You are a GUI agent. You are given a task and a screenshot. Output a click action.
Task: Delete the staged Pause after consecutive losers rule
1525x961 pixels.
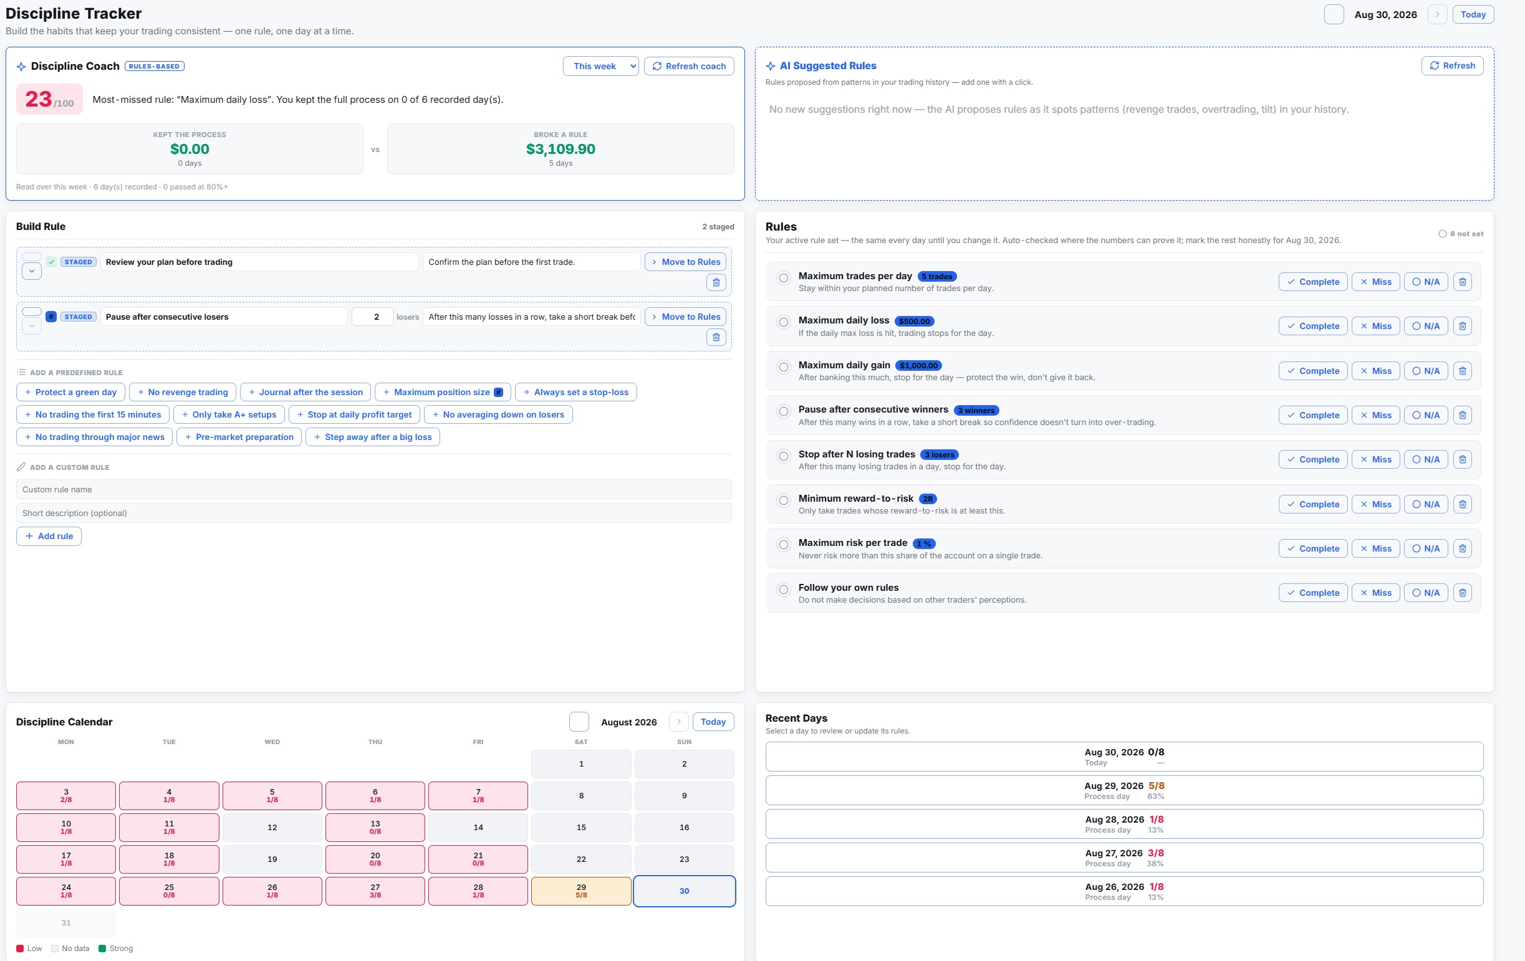[716, 337]
